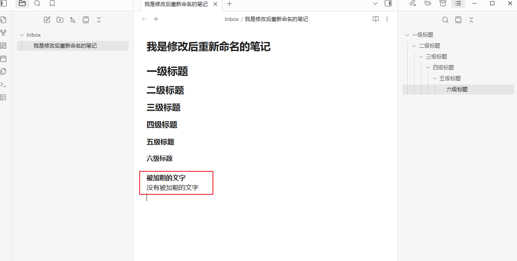Create a new note in file explorer

pyautogui.click(x=47, y=20)
